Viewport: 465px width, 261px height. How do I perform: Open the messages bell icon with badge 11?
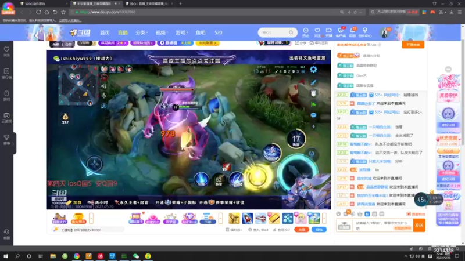click(x=353, y=32)
